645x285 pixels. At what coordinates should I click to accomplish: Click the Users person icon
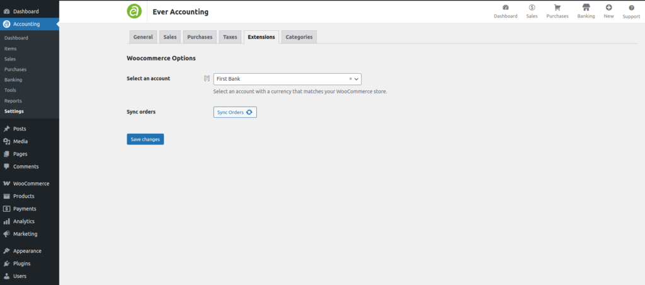tap(6, 276)
